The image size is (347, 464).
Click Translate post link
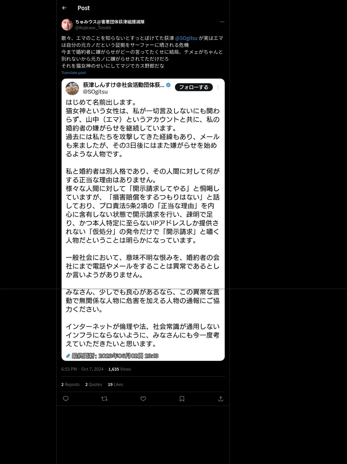(73, 73)
